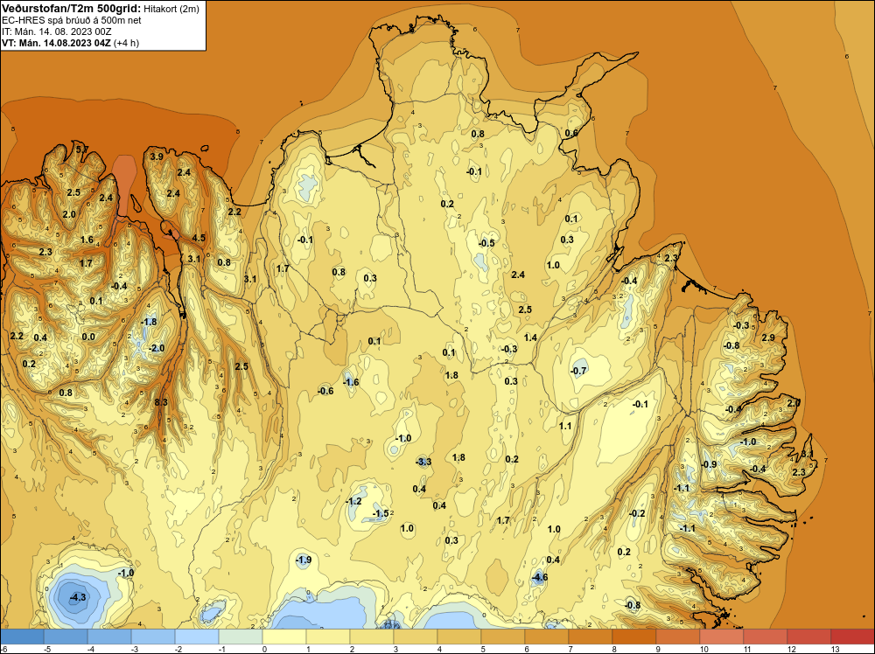Click the temperature value "3.9" on the map
875x654 pixels.
[157, 157]
